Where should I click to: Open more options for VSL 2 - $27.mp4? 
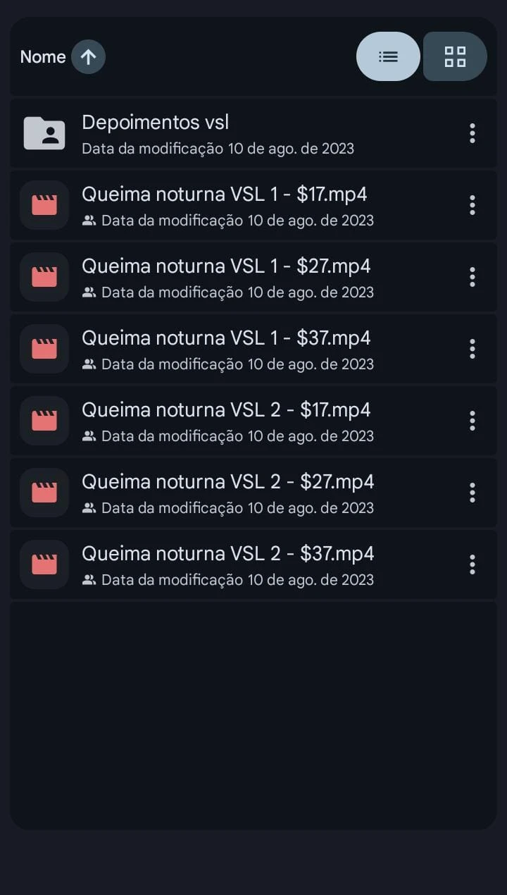tap(472, 493)
